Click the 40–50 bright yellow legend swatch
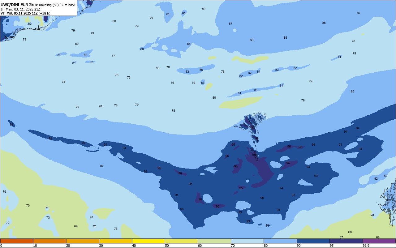This screenshot has width=396, height=248. click(x=148, y=241)
